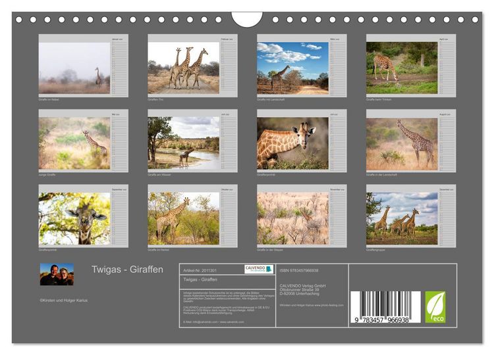Viewport: 494px width, 355px height.
Task: Click 'Giraffe im Nebel' caption
Action: [x=49, y=99]
